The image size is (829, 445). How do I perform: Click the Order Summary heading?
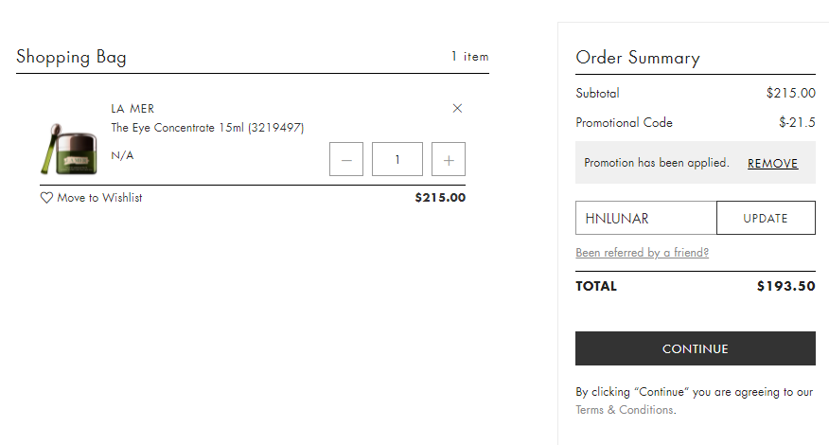(638, 58)
